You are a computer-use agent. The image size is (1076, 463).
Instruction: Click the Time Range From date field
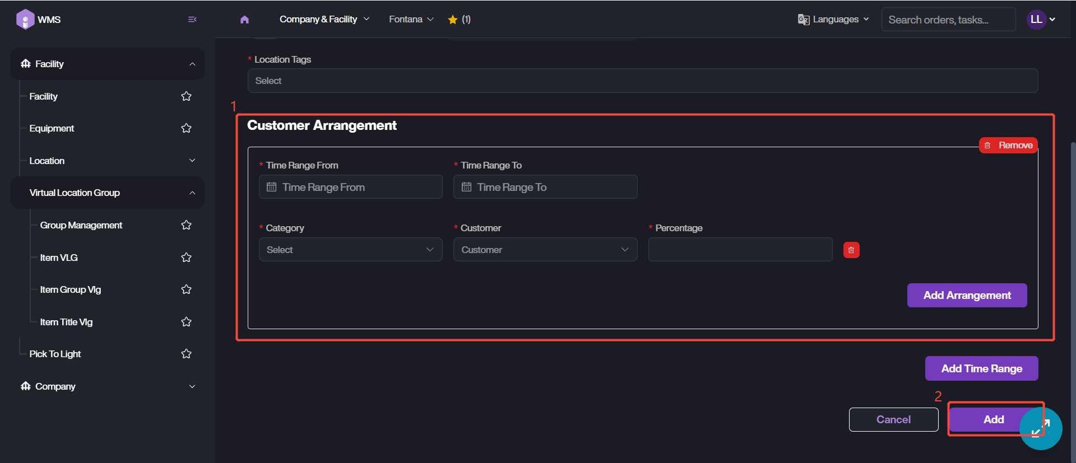coord(350,187)
